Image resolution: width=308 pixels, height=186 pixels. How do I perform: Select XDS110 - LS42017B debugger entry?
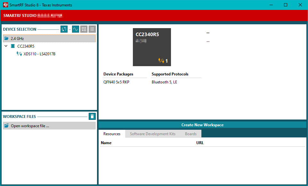pyautogui.click(x=39, y=54)
